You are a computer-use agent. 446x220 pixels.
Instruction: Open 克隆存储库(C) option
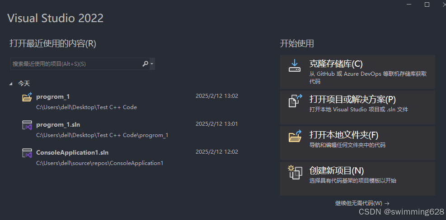(357, 72)
